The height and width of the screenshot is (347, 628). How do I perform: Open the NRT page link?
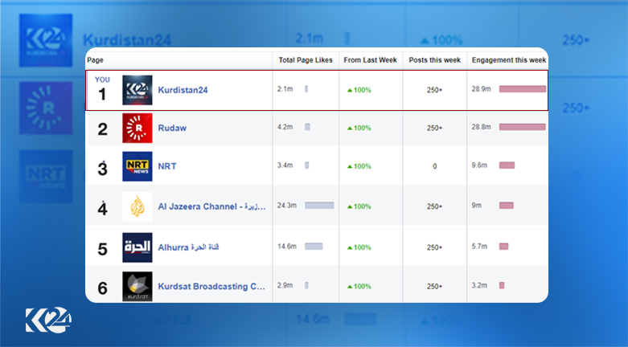167,166
